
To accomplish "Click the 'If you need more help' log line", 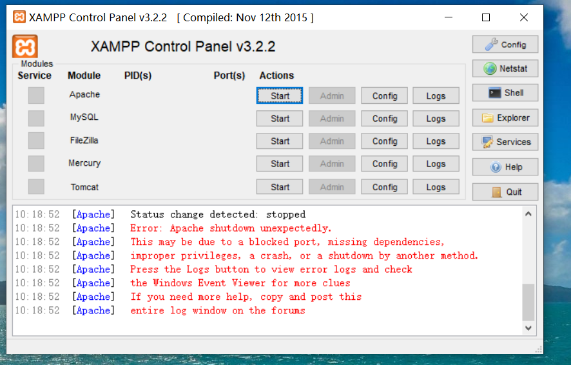I will click(246, 297).
